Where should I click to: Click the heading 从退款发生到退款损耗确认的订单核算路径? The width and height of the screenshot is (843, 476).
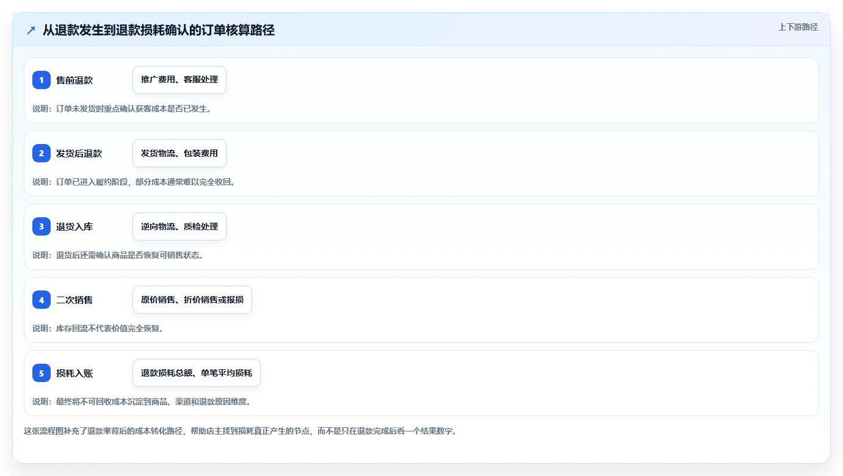(x=159, y=31)
